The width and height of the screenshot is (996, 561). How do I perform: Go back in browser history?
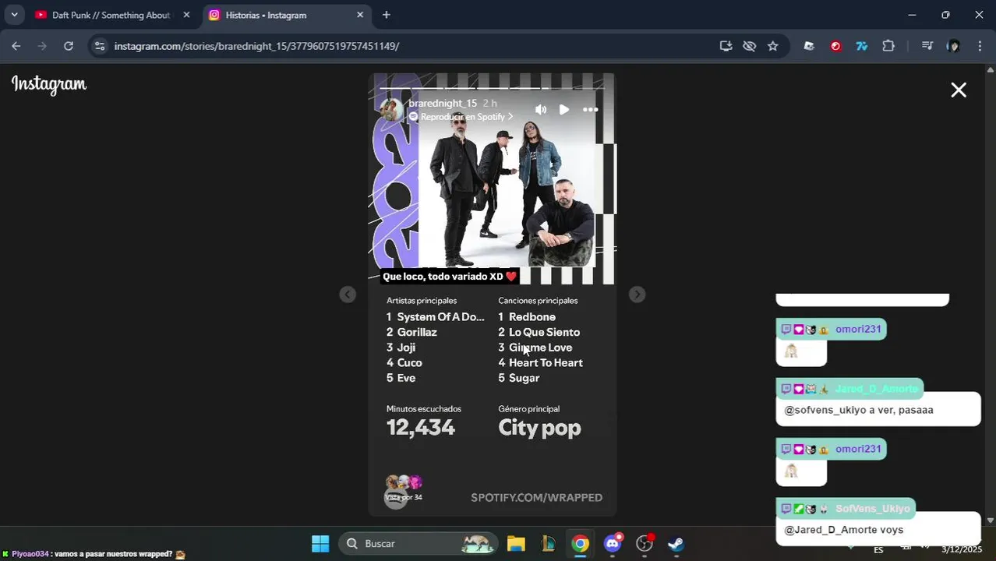(16, 46)
